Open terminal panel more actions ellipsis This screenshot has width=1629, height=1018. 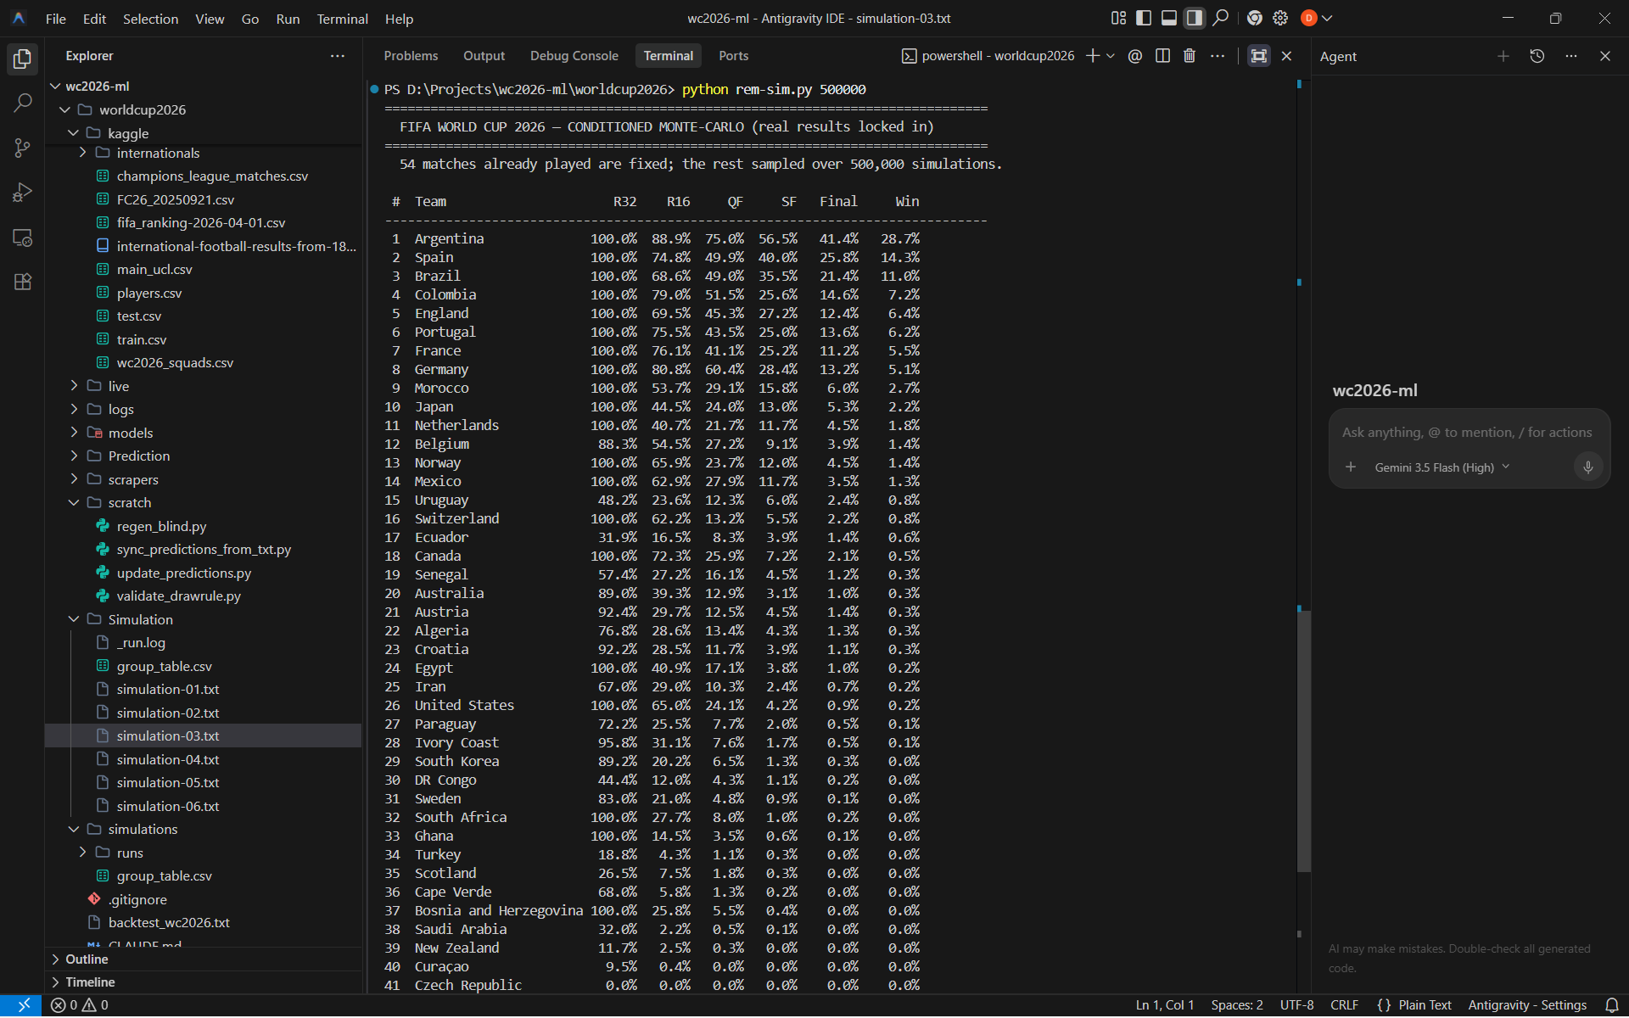pyautogui.click(x=1218, y=56)
